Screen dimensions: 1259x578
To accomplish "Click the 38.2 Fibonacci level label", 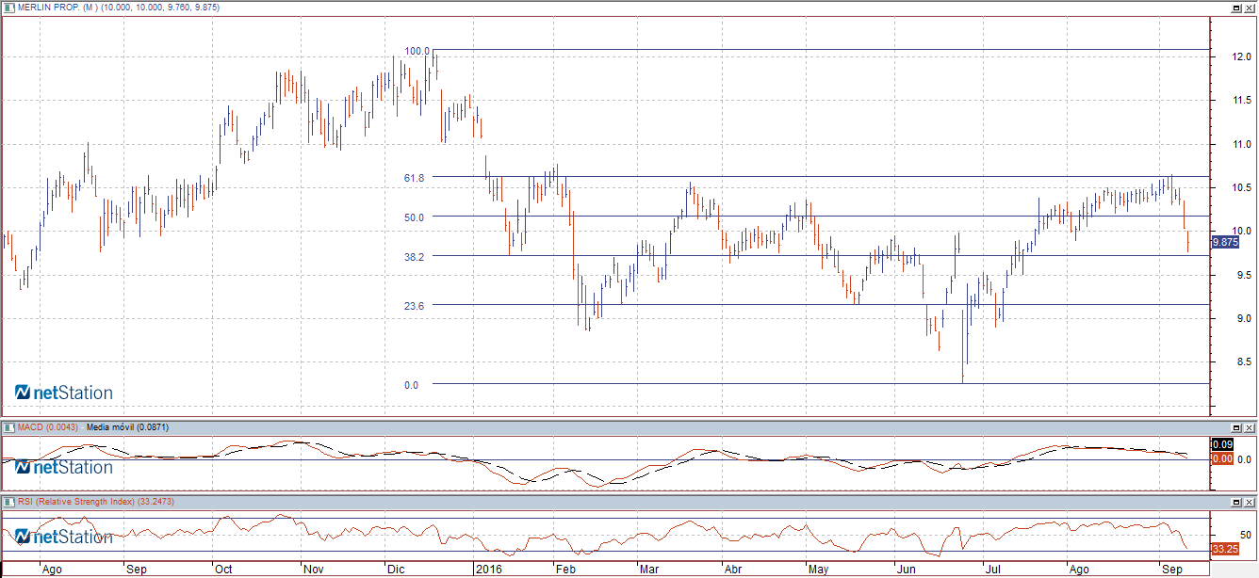I will pyautogui.click(x=415, y=257).
